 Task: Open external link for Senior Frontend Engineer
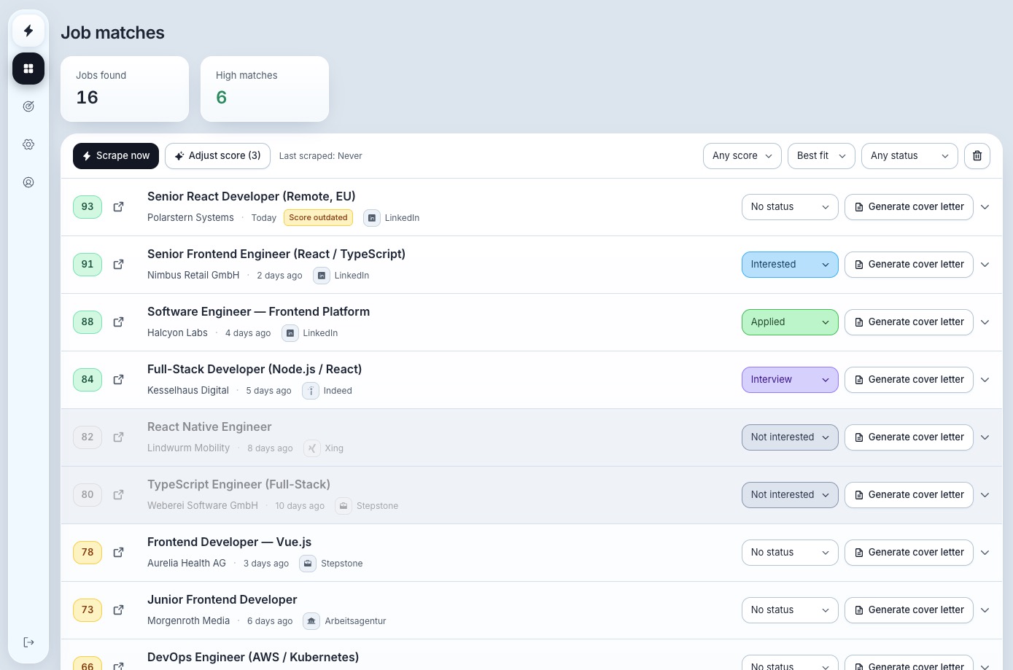118,265
